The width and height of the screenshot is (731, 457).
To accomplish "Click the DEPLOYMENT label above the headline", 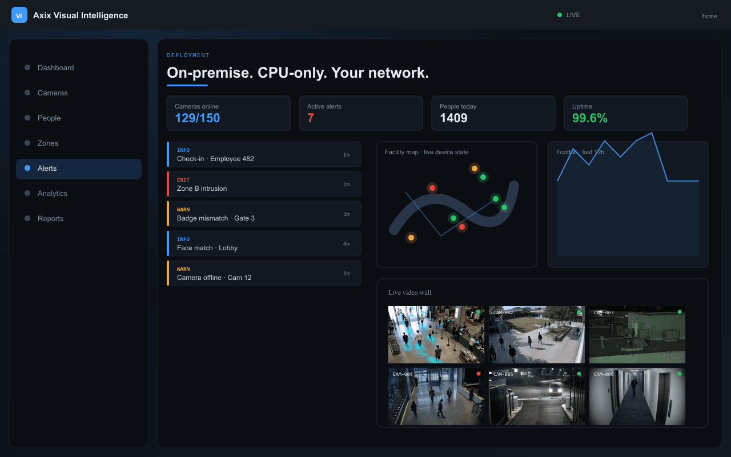I will coord(188,55).
